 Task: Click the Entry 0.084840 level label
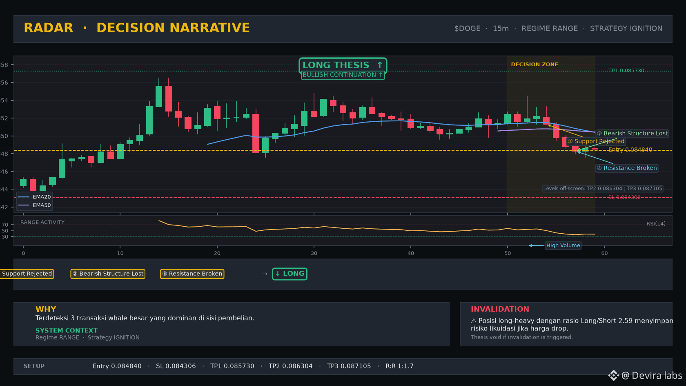tap(630, 150)
